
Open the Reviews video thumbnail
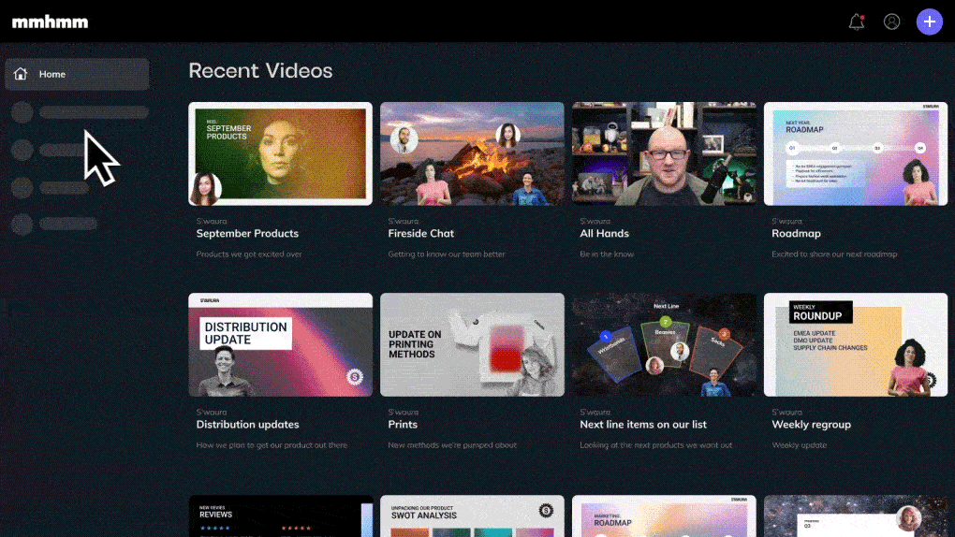point(280,516)
